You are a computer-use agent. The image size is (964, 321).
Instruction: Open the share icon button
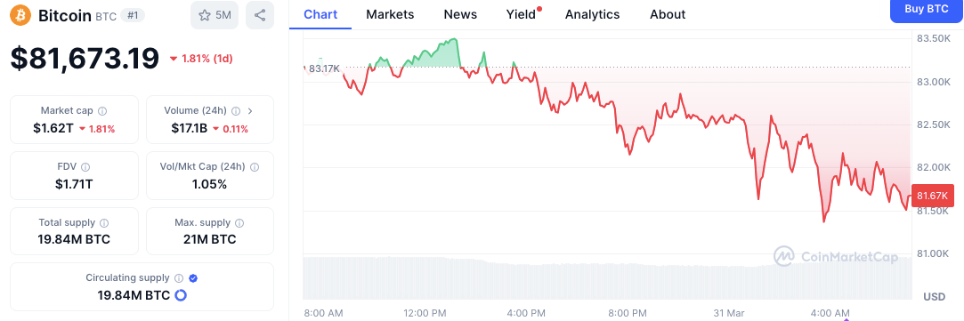259,15
